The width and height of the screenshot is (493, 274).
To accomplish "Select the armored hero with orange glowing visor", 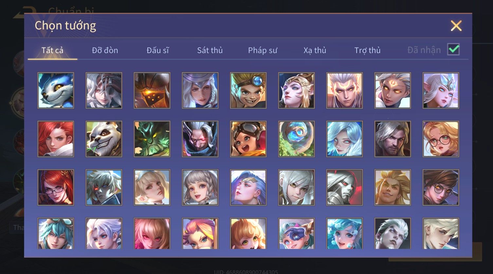I will 152,90.
